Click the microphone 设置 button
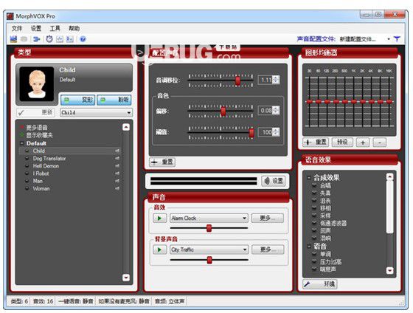413x313 pixels. [274, 181]
